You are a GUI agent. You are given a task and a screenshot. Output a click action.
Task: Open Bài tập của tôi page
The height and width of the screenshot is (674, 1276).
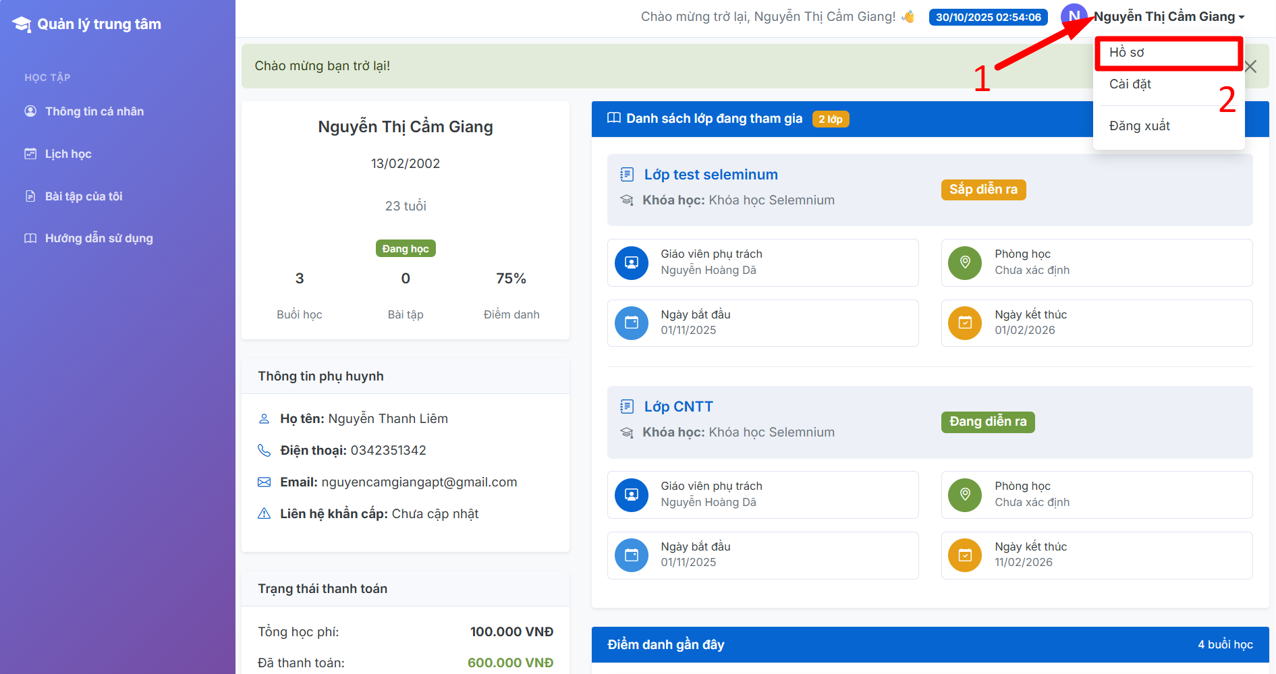coord(84,196)
